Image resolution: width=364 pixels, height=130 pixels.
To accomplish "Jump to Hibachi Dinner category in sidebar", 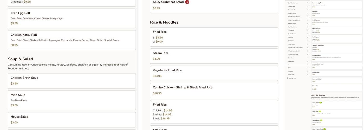I will point(292,13).
